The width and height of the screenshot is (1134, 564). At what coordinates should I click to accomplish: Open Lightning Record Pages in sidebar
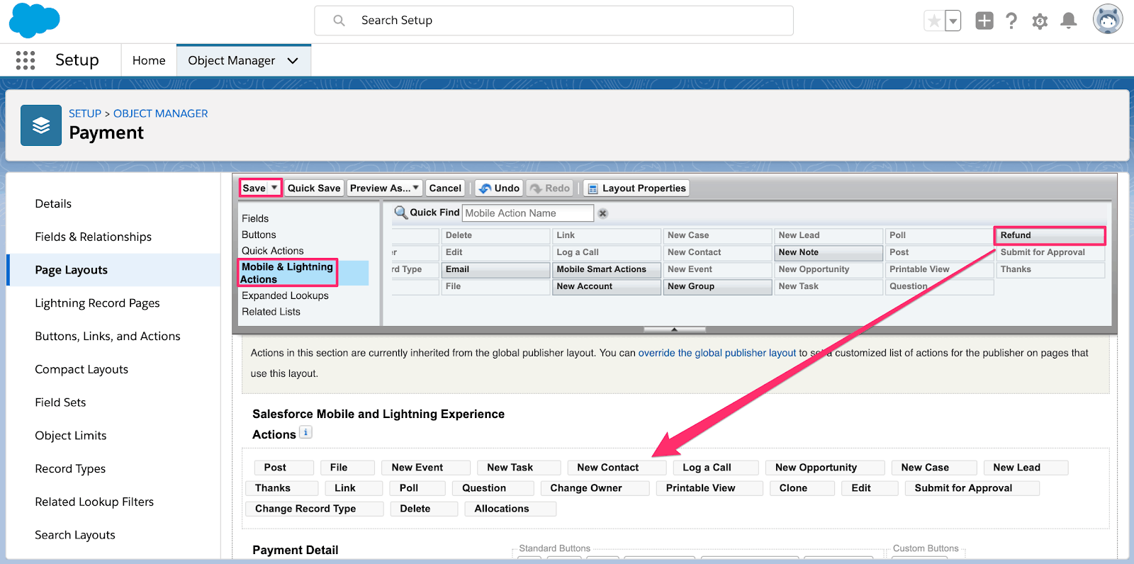(x=97, y=303)
